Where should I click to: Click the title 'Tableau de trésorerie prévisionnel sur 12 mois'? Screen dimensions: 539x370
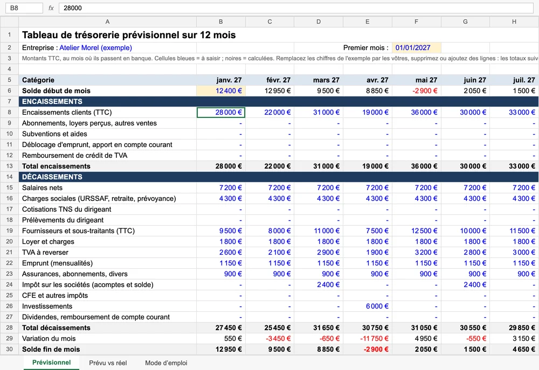129,35
